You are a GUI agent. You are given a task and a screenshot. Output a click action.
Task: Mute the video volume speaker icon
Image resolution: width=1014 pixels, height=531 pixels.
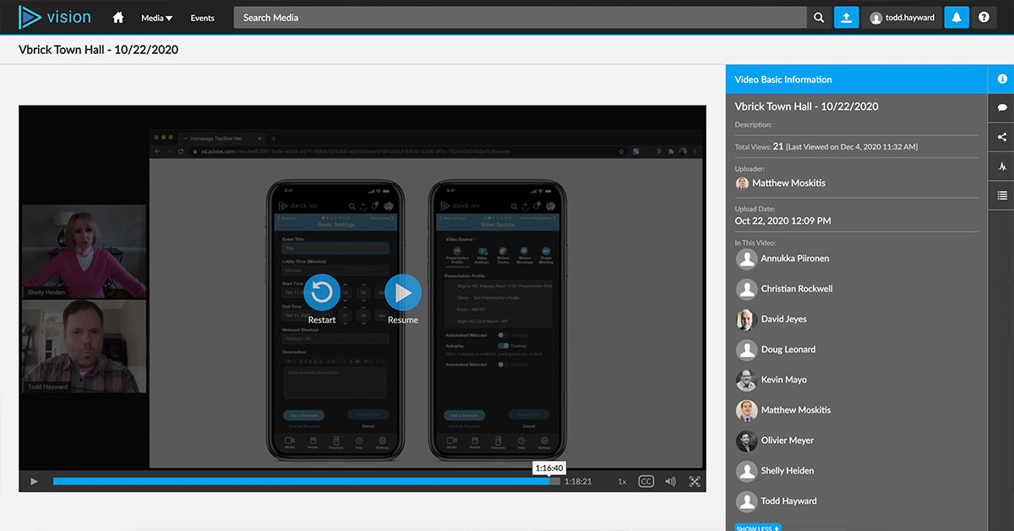tap(670, 481)
